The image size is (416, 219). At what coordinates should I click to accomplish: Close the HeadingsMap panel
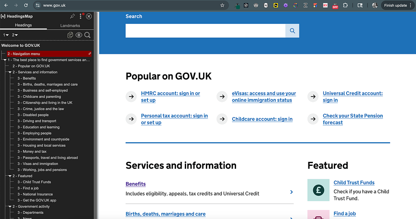tap(89, 16)
